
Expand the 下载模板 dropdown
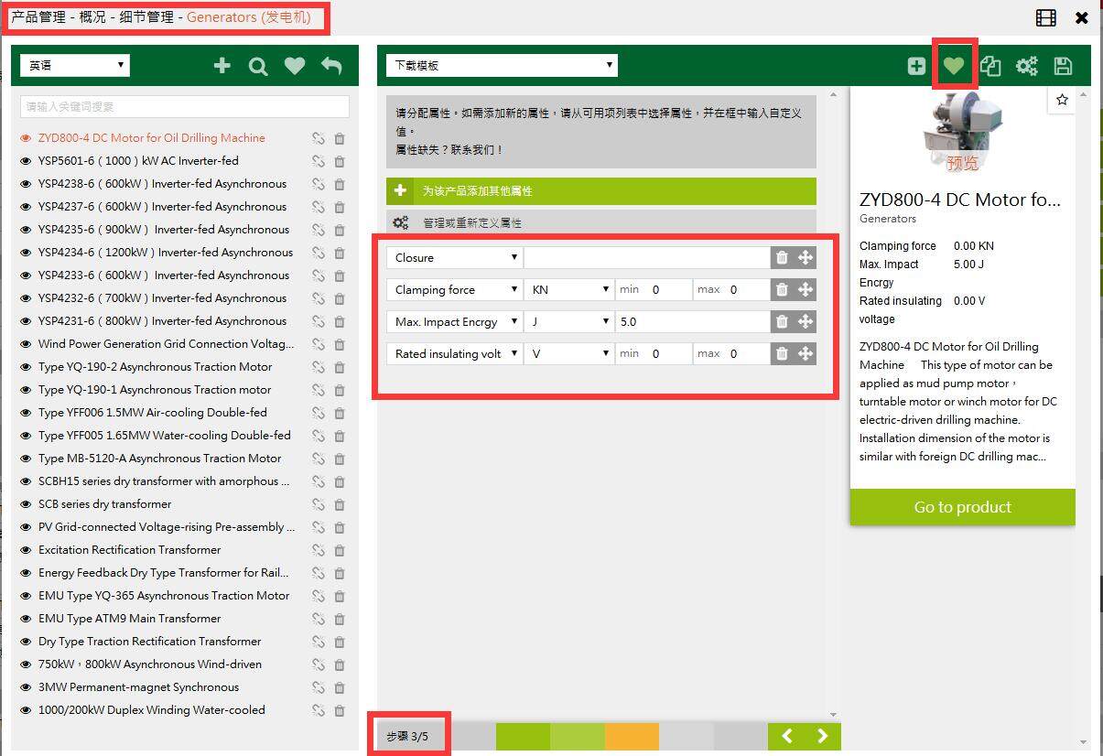pyautogui.click(x=502, y=66)
